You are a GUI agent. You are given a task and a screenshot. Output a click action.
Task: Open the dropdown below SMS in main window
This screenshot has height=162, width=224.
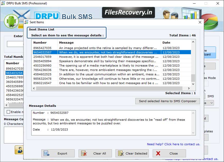(x=211, y=103)
